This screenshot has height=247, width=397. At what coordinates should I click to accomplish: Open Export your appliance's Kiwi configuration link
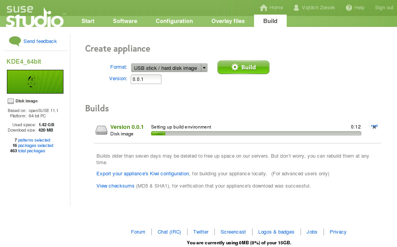[x=143, y=173]
